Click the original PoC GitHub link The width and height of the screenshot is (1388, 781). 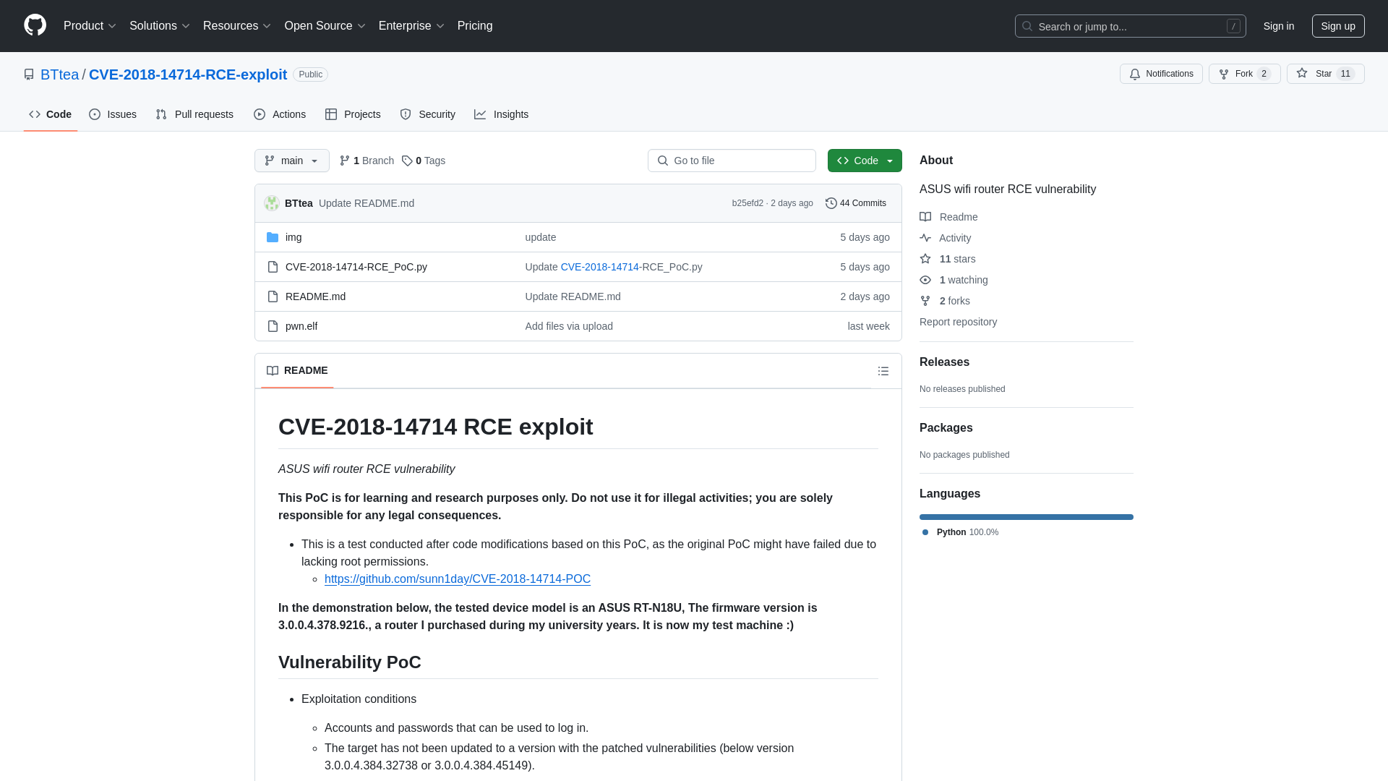coord(457,579)
